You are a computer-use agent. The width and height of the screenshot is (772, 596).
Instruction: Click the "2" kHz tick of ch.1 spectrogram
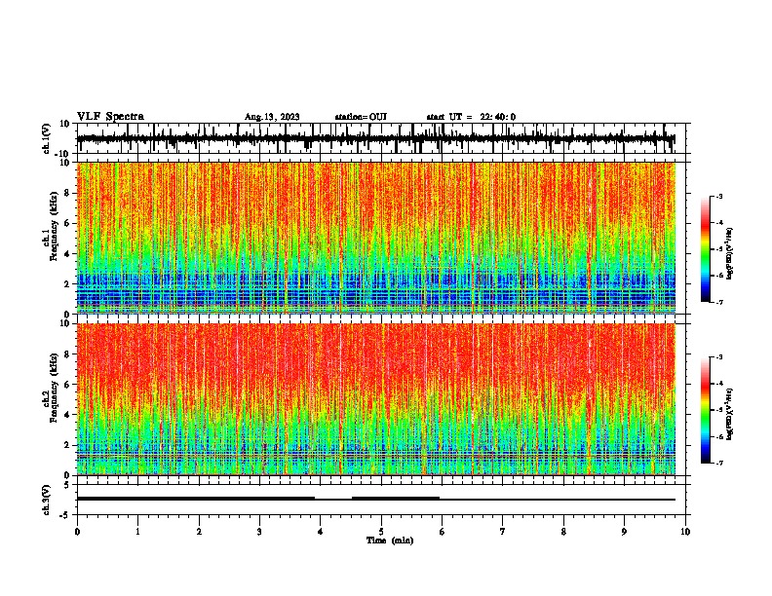coord(67,283)
